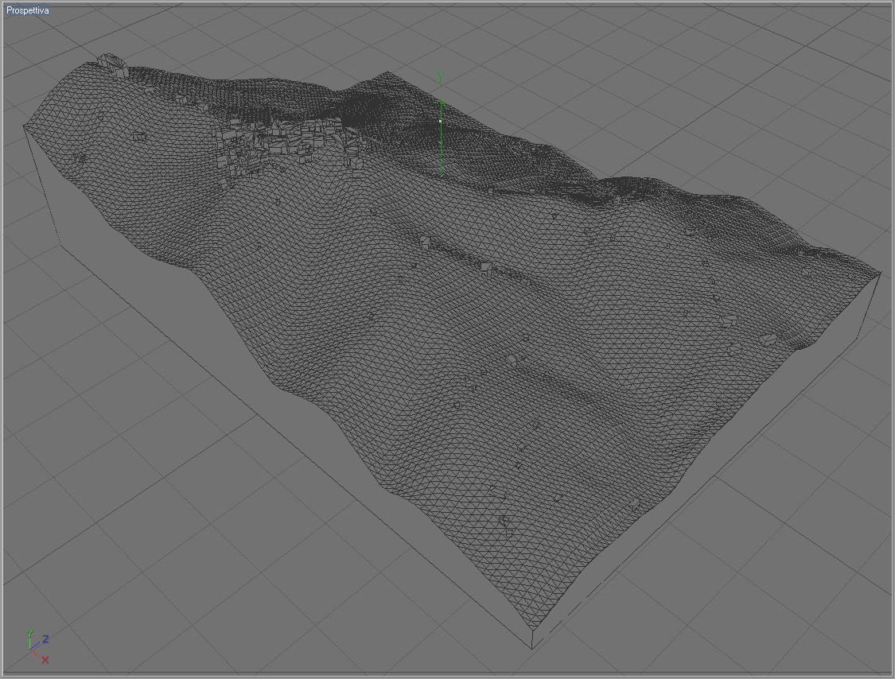Grab the green Y axis arrow handle
Screen dimensions: 895x679
coord(441,103)
